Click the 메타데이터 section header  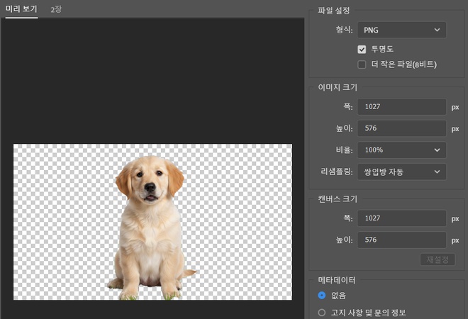tap(336, 280)
